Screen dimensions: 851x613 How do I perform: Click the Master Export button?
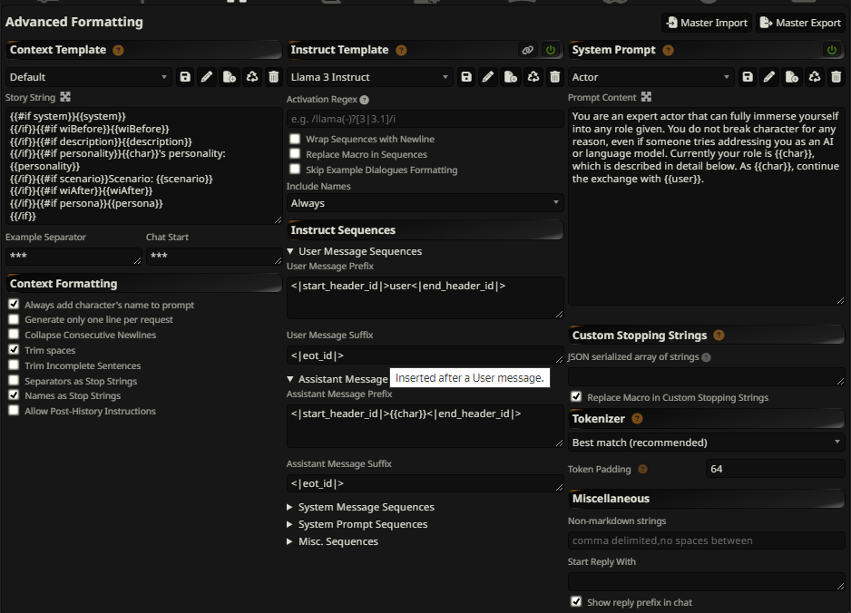click(800, 23)
